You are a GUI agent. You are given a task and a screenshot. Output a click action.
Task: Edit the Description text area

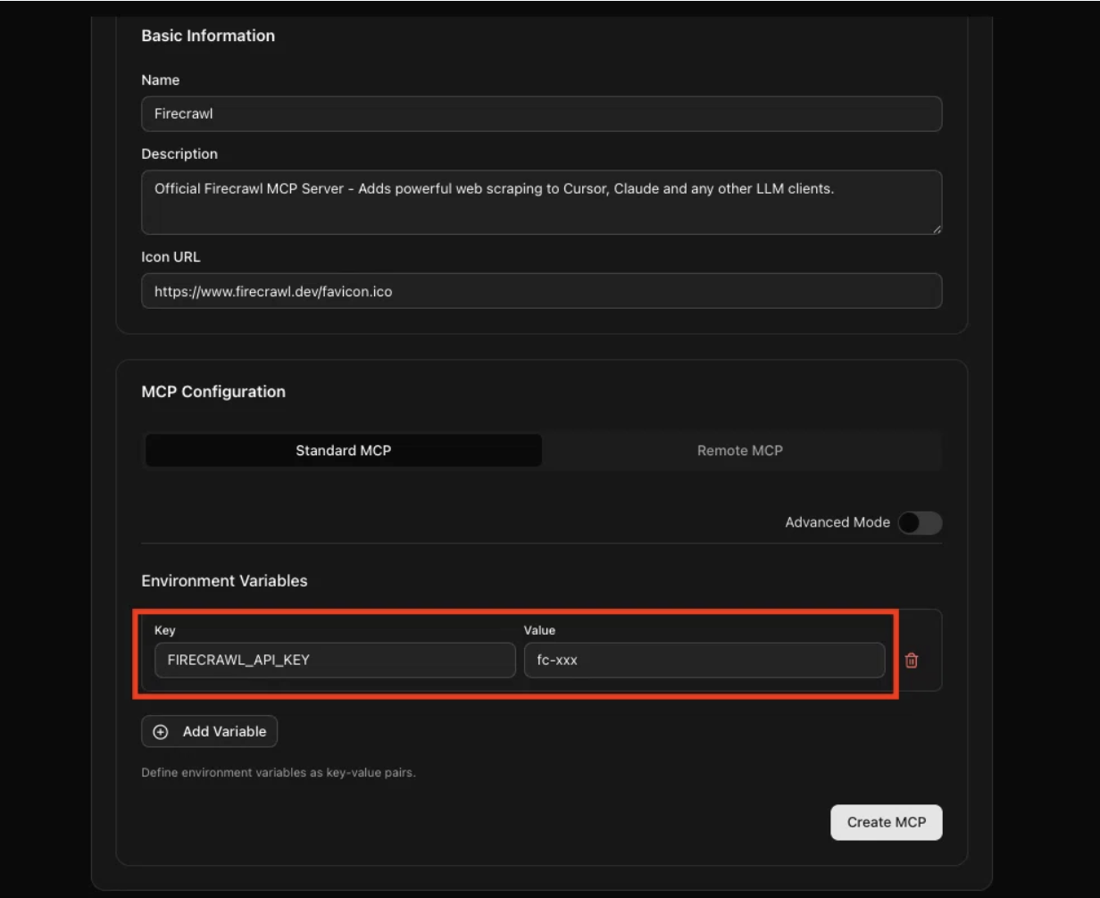click(x=542, y=203)
